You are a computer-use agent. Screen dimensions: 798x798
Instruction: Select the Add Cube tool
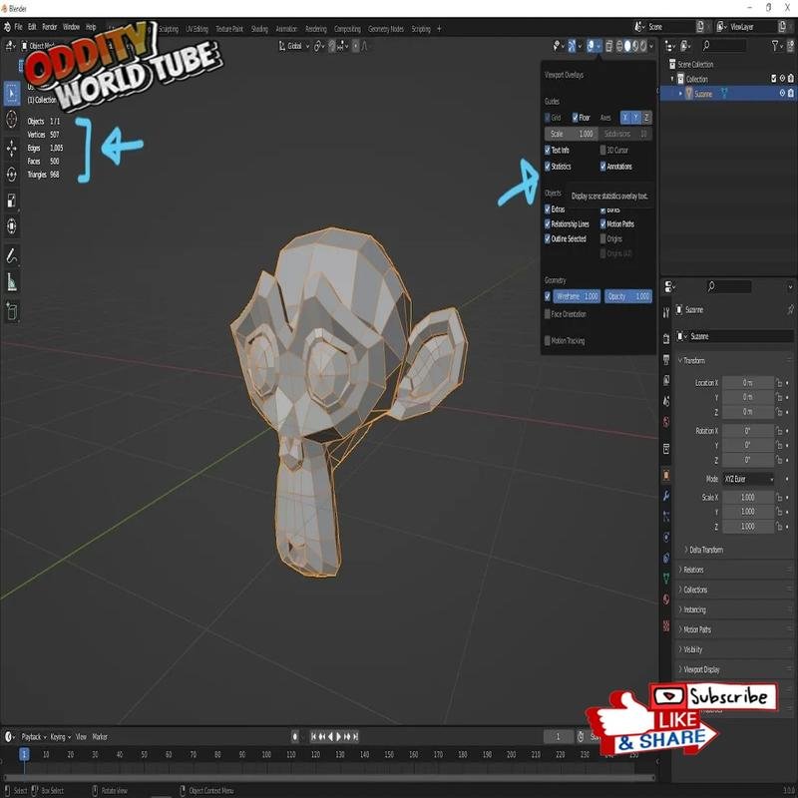(12, 311)
